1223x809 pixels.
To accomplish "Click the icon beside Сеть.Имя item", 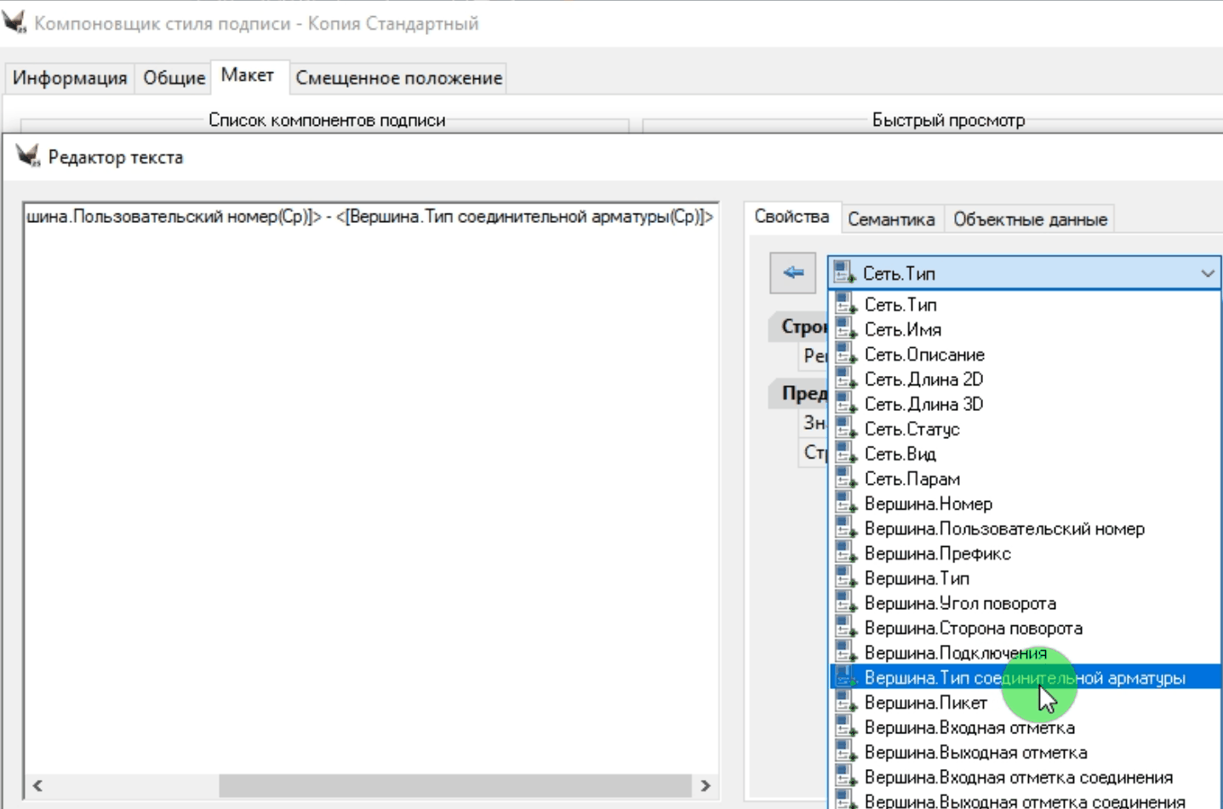I will 845,329.
